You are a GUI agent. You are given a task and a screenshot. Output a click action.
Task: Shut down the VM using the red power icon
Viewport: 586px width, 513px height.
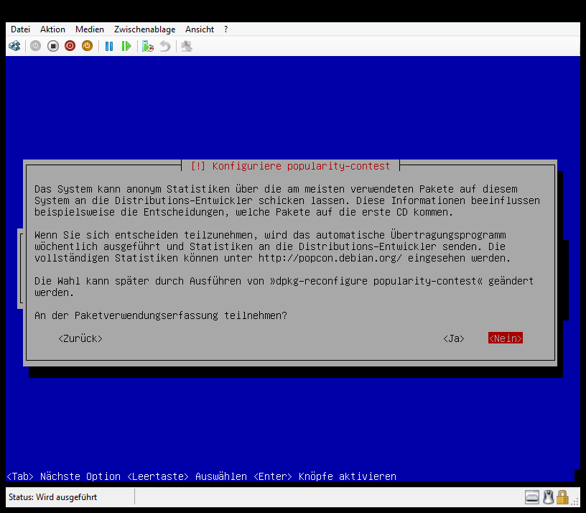coord(70,47)
